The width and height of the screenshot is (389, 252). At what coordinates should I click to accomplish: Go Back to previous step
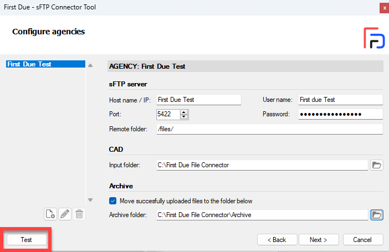pyautogui.click(x=277, y=240)
